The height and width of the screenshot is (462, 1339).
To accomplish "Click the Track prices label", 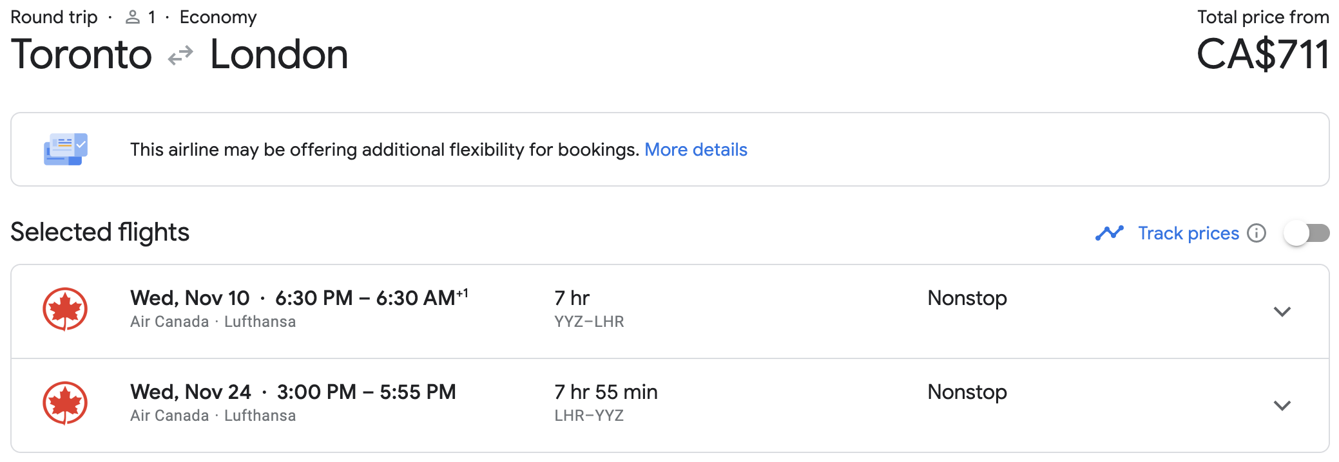I will click(x=1188, y=233).
